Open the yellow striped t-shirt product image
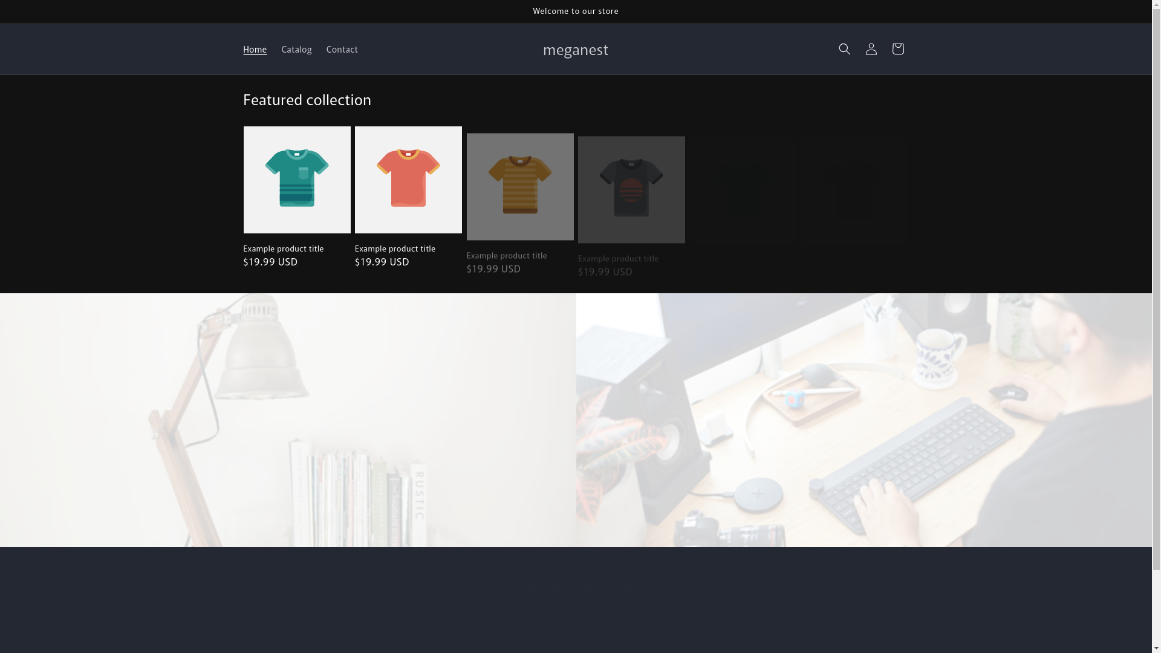 coord(520,186)
